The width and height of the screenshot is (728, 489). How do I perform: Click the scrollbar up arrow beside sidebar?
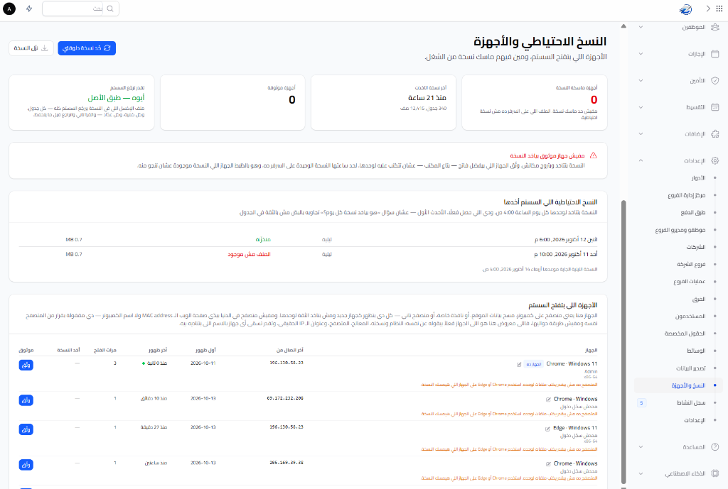(x=623, y=26)
